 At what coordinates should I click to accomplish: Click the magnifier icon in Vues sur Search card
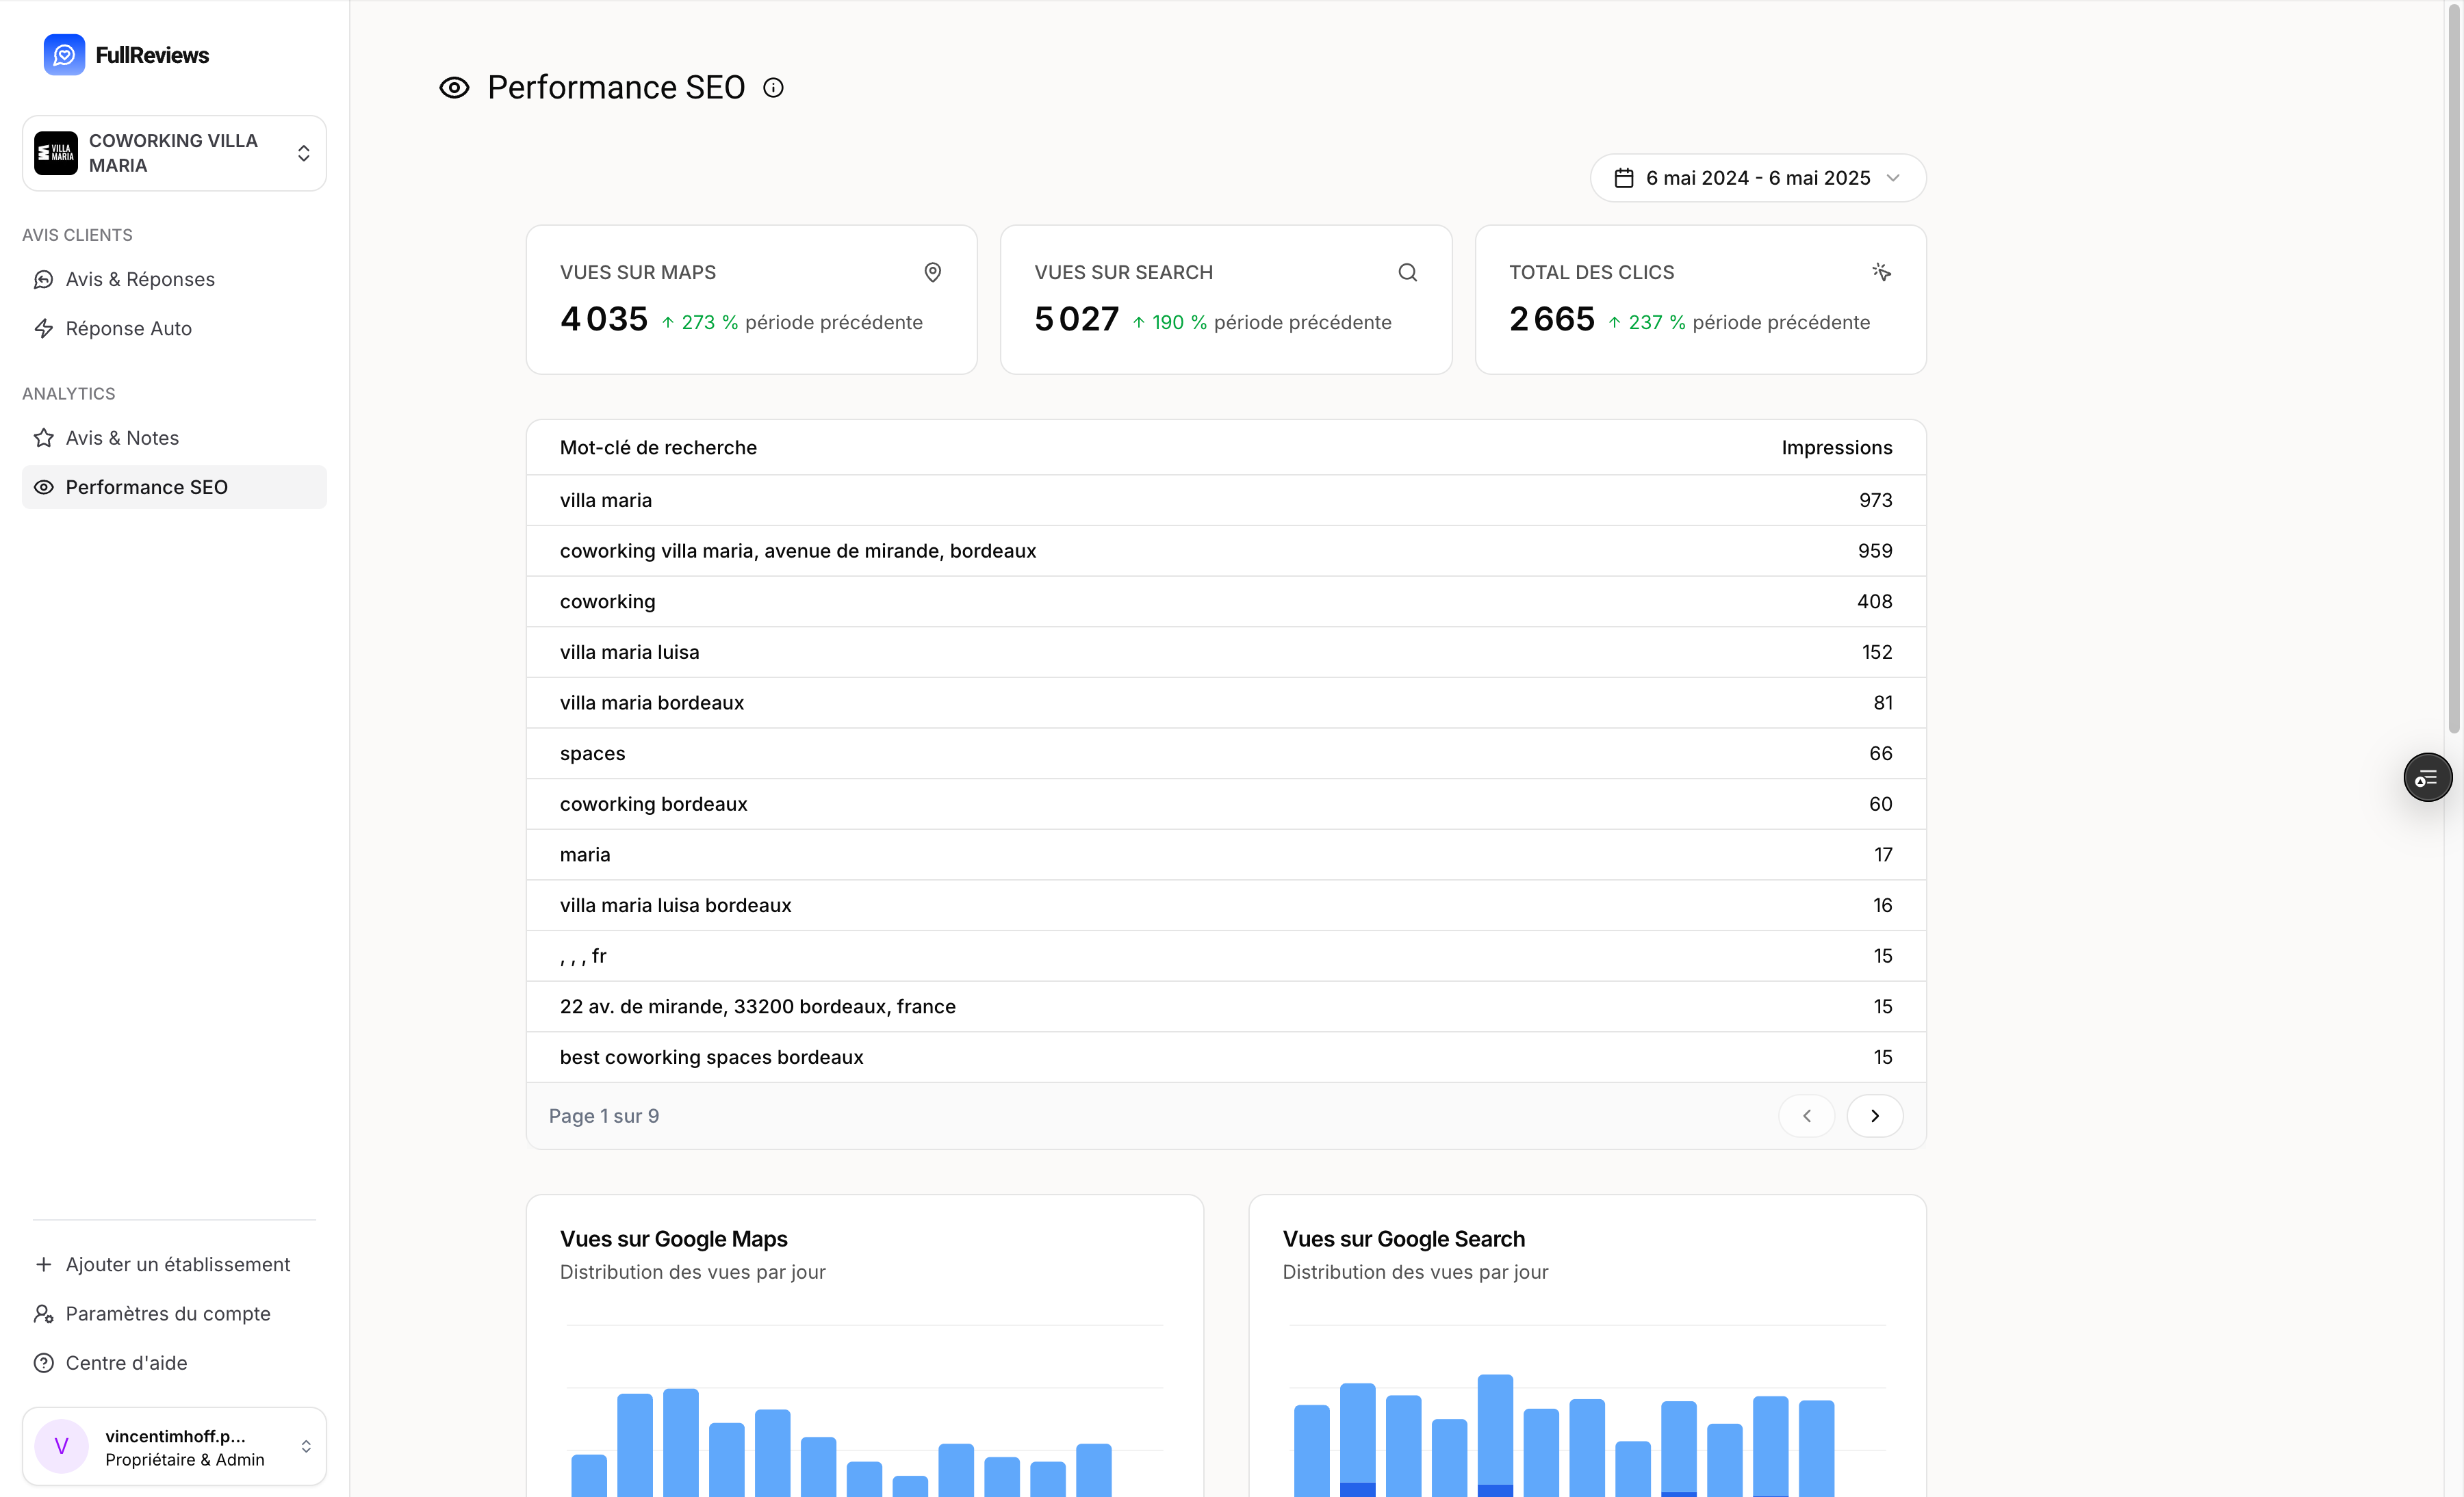[x=1407, y=272]
